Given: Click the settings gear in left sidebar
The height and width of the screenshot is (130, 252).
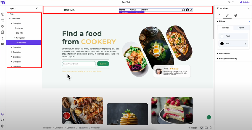Looking at the screenshot, I should (3, 44).
